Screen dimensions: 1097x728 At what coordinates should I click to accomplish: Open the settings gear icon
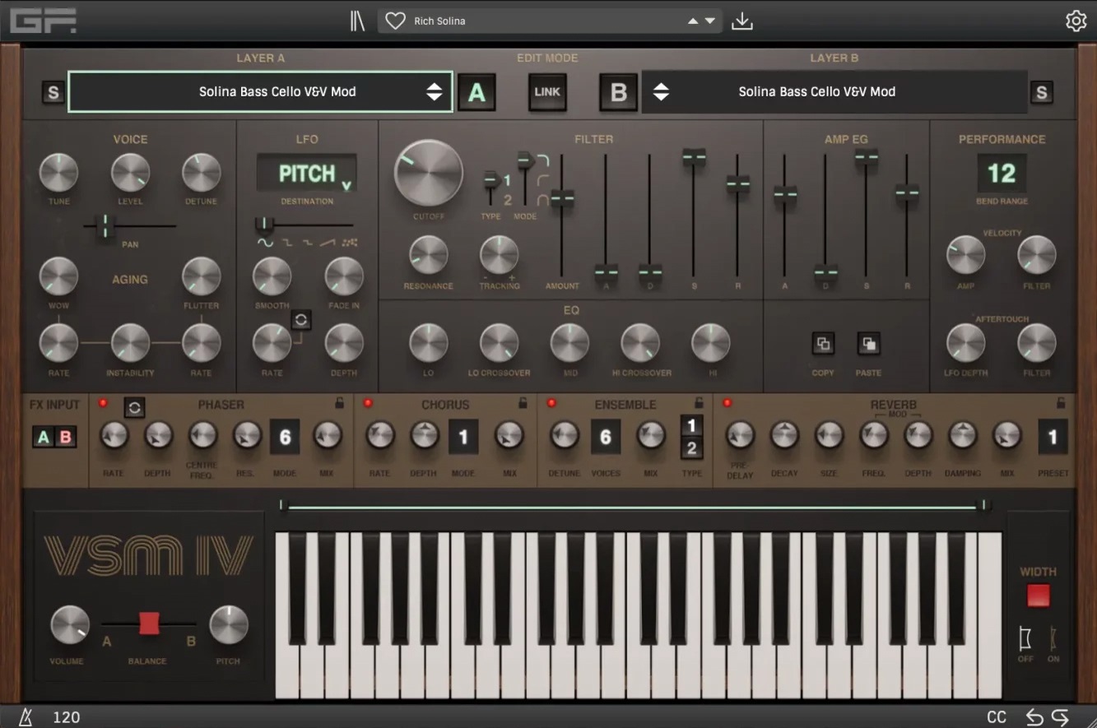tap(1076, 21)
